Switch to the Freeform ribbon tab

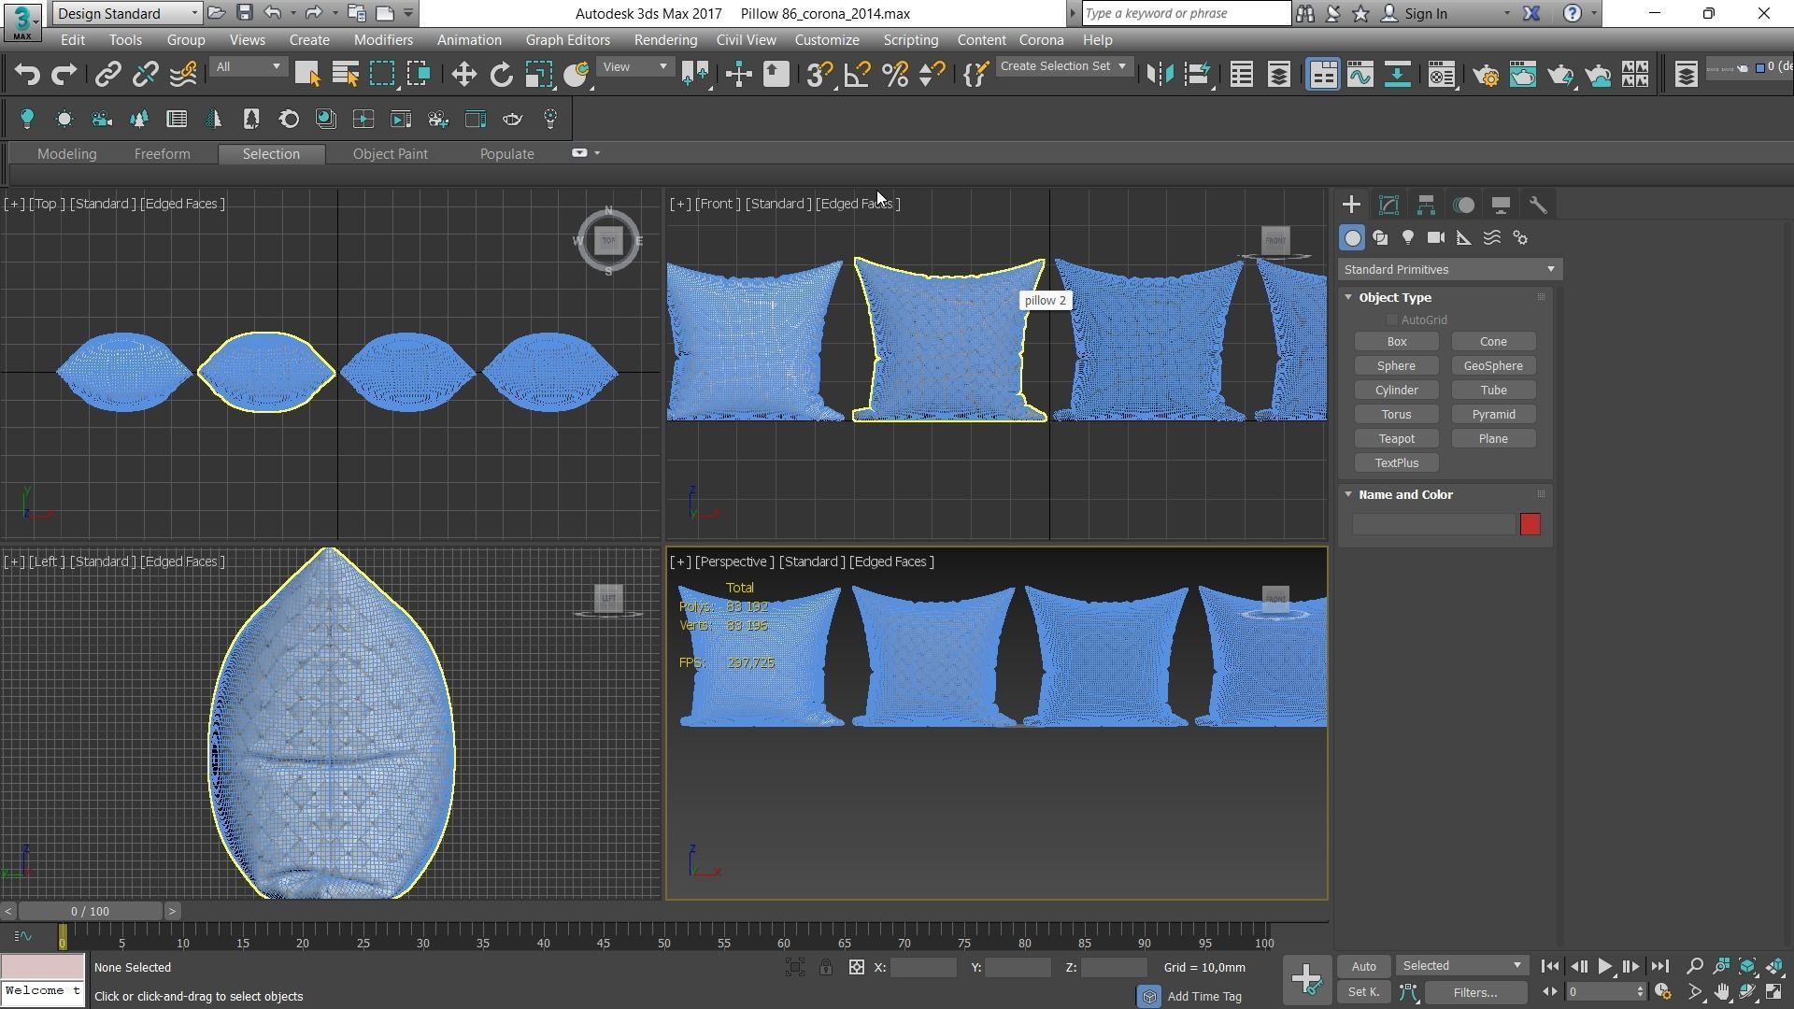point(162,154)
